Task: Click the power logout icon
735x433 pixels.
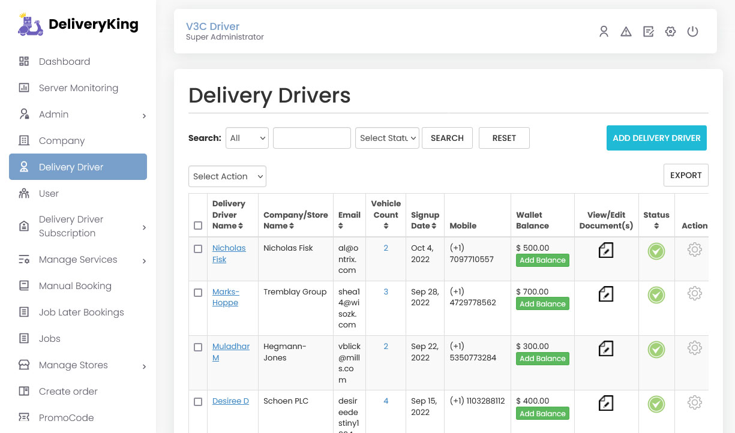Action: tap(692, 32)
